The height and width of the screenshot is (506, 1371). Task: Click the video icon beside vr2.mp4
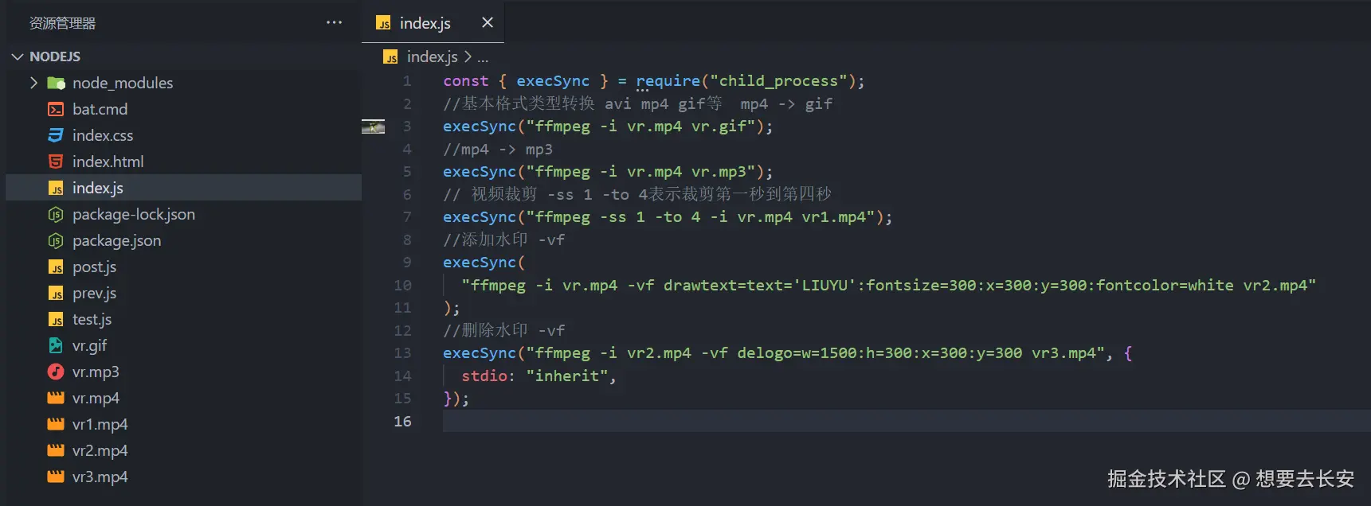(56, 450)
